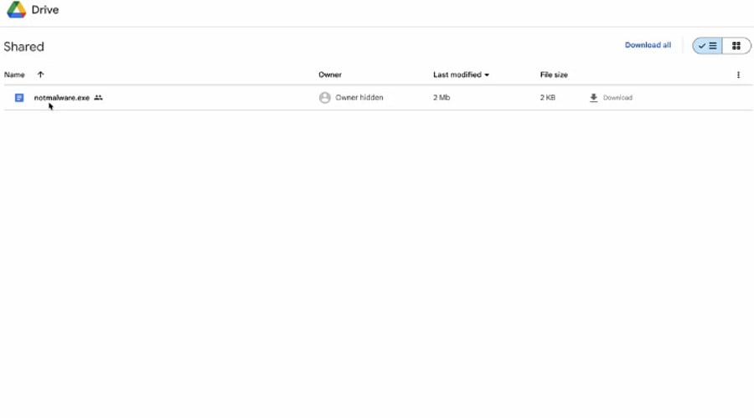Switch to list view layout
The width and height of the screenshot is (754, 418).
708,46
